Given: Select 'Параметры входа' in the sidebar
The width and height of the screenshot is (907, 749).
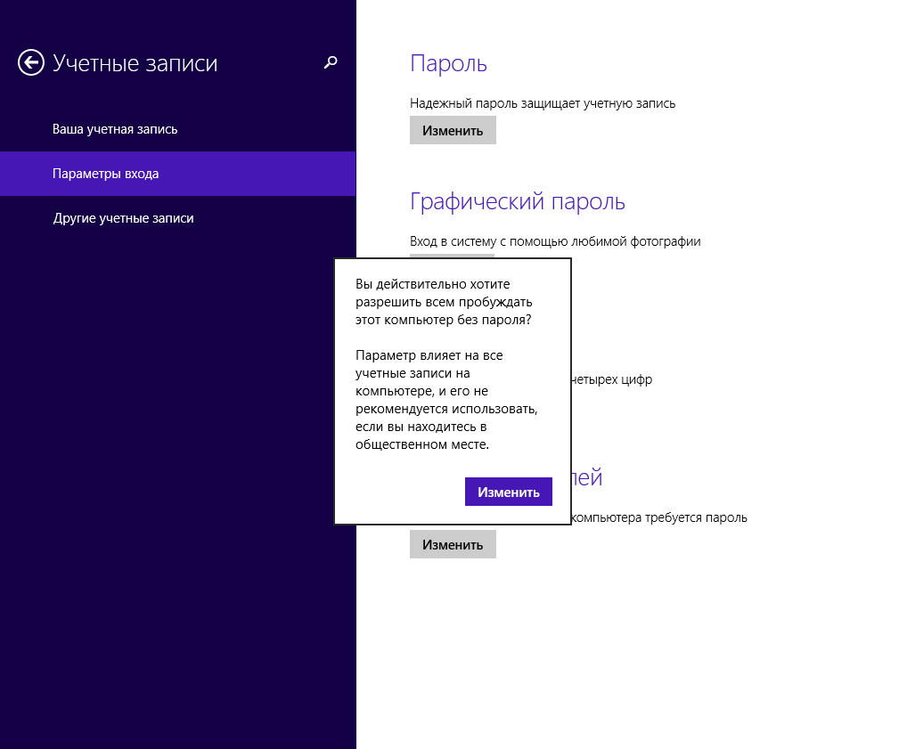Looking at the screenshot, I should pos(105,174).
